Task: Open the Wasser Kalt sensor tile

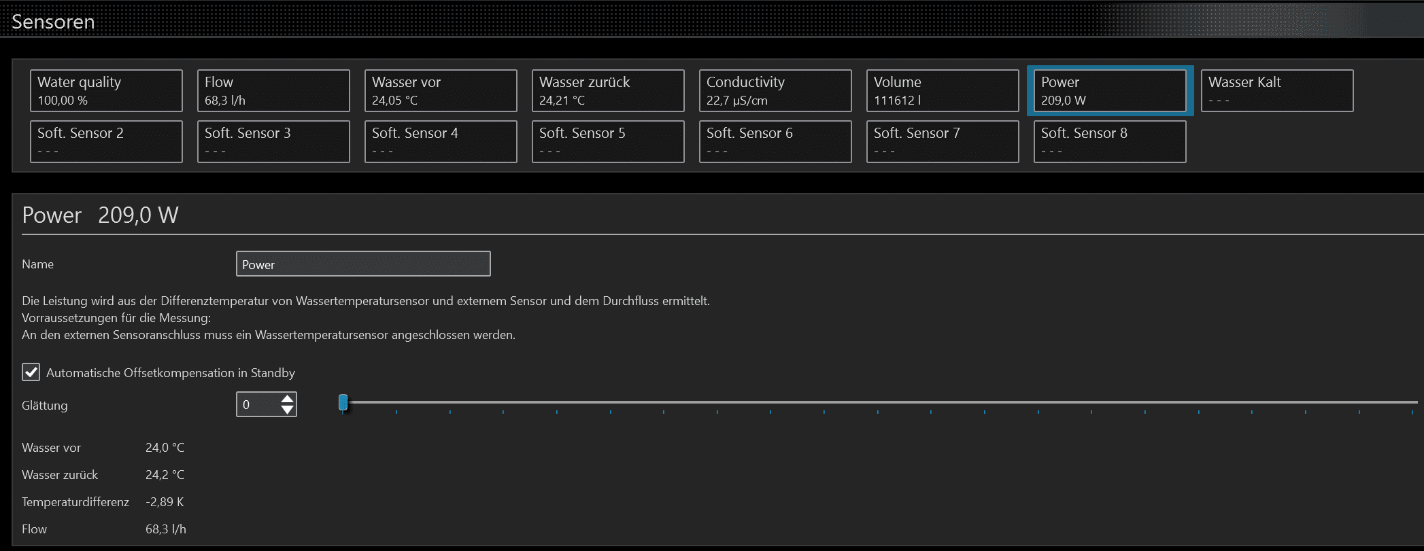Action: (1277, 90)
